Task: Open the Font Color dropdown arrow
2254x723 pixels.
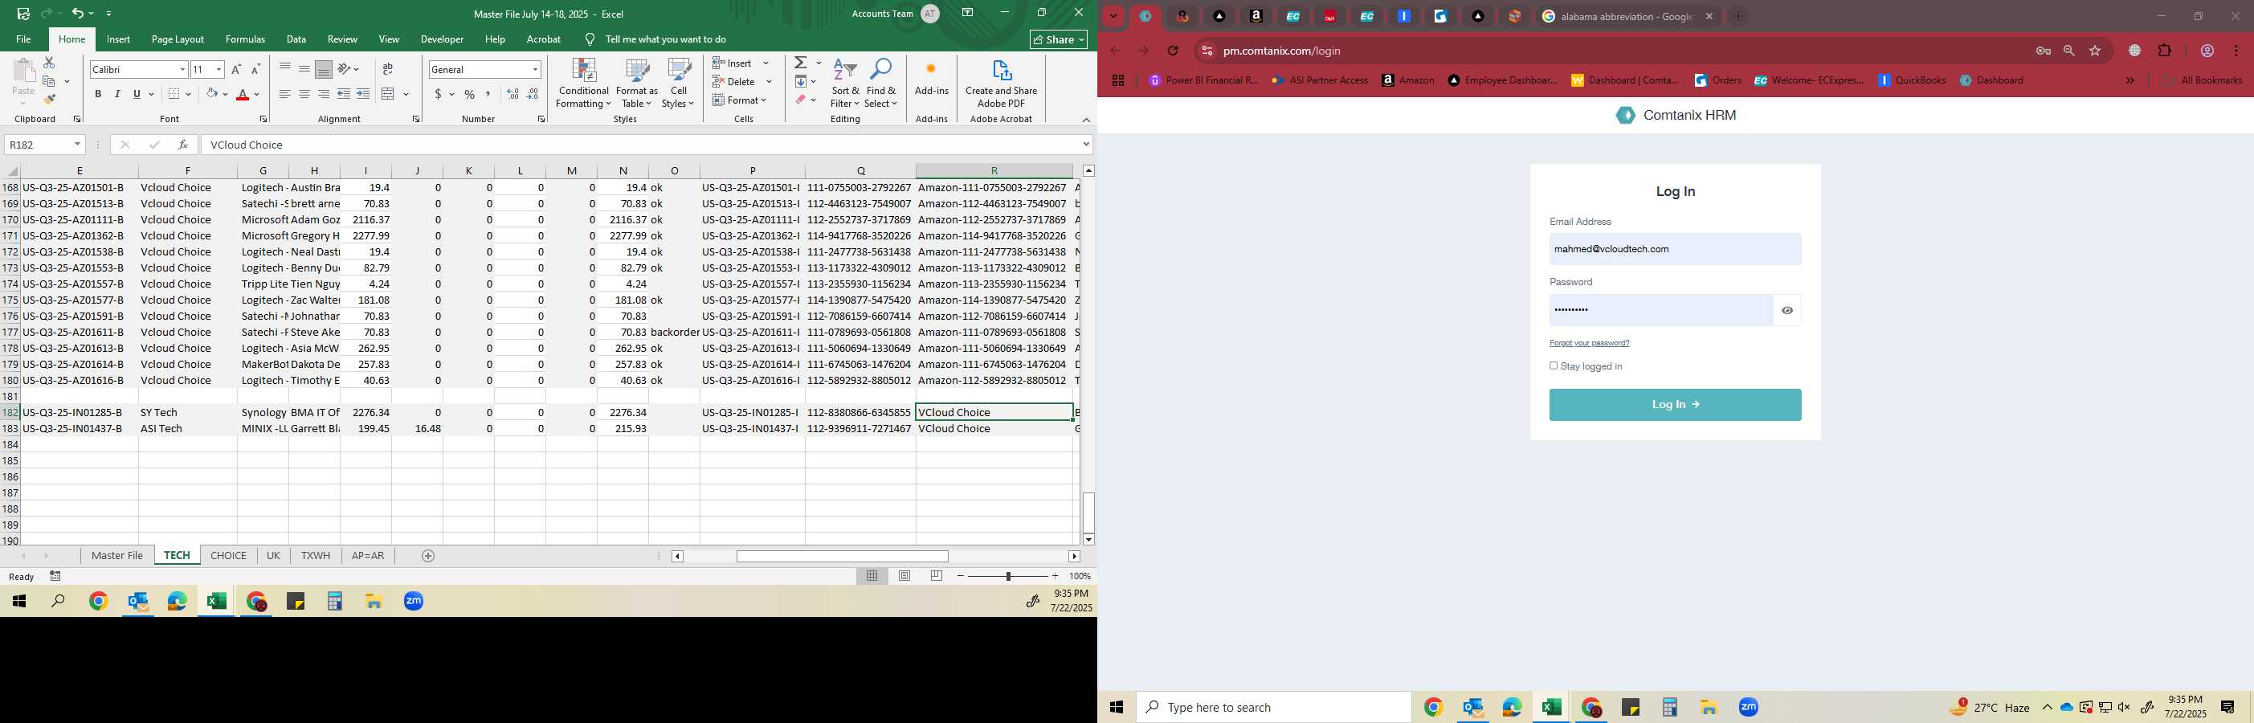Action: pos(256,95)
